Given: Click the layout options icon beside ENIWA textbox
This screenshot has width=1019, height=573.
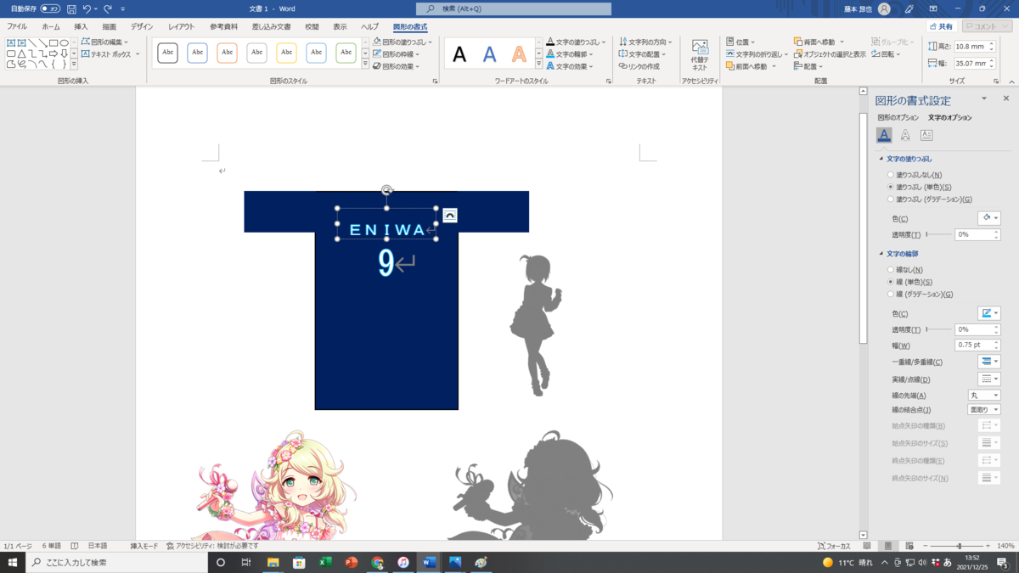Looking at the screenshot, I should (x=450, y=215).
